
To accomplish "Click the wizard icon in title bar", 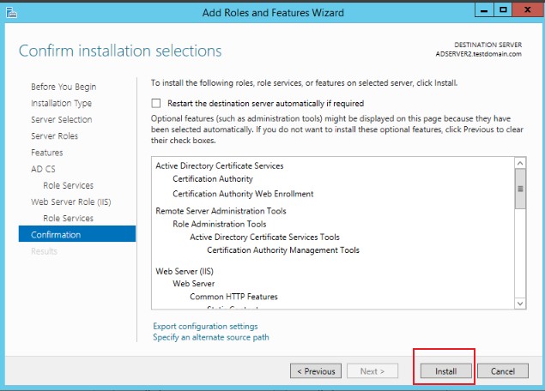I will [x=11, y=13].
